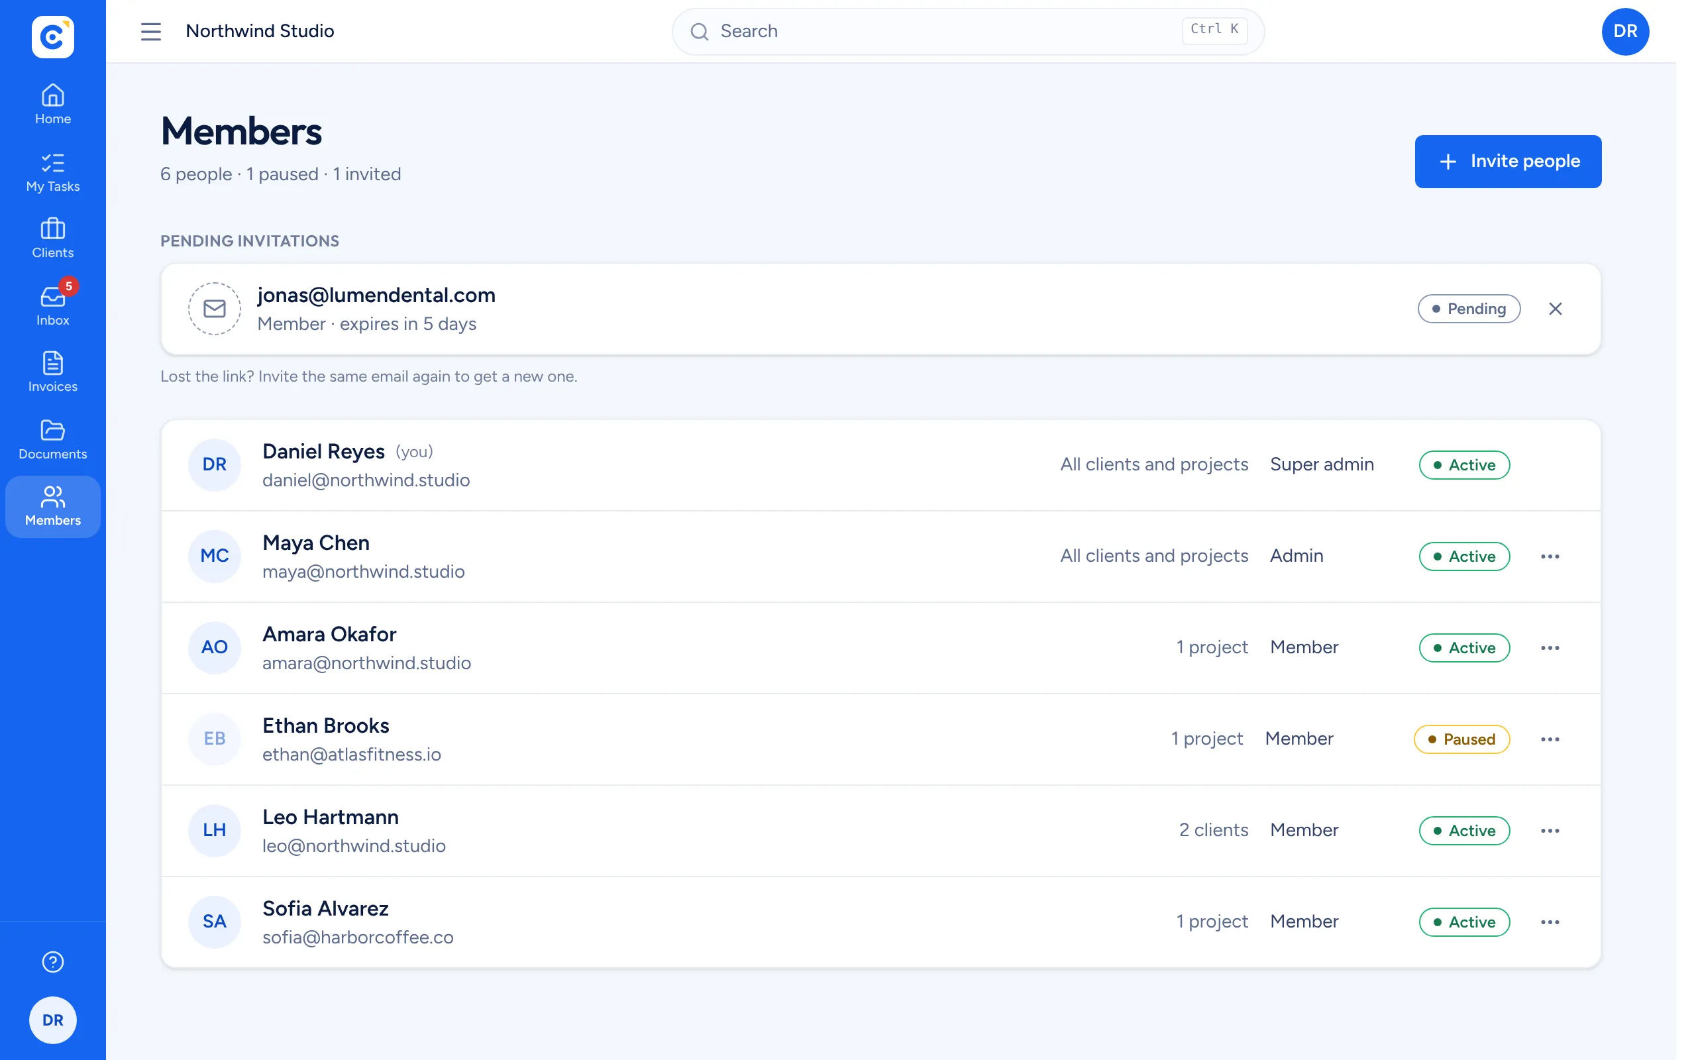
Task: Click the Invite people button
Action: point(1507,161)
